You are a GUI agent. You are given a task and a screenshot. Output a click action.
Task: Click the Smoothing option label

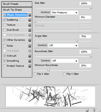pyautogui.click(x=13, y=61)
